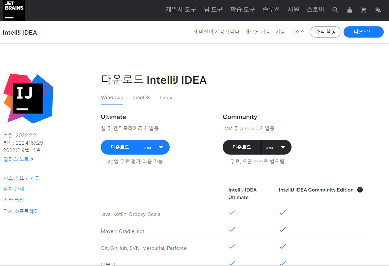This screenshot has height=266, width=389.
Task: Click the 빌드: 222.4167.29 text
Action: [x=23, y=143]
